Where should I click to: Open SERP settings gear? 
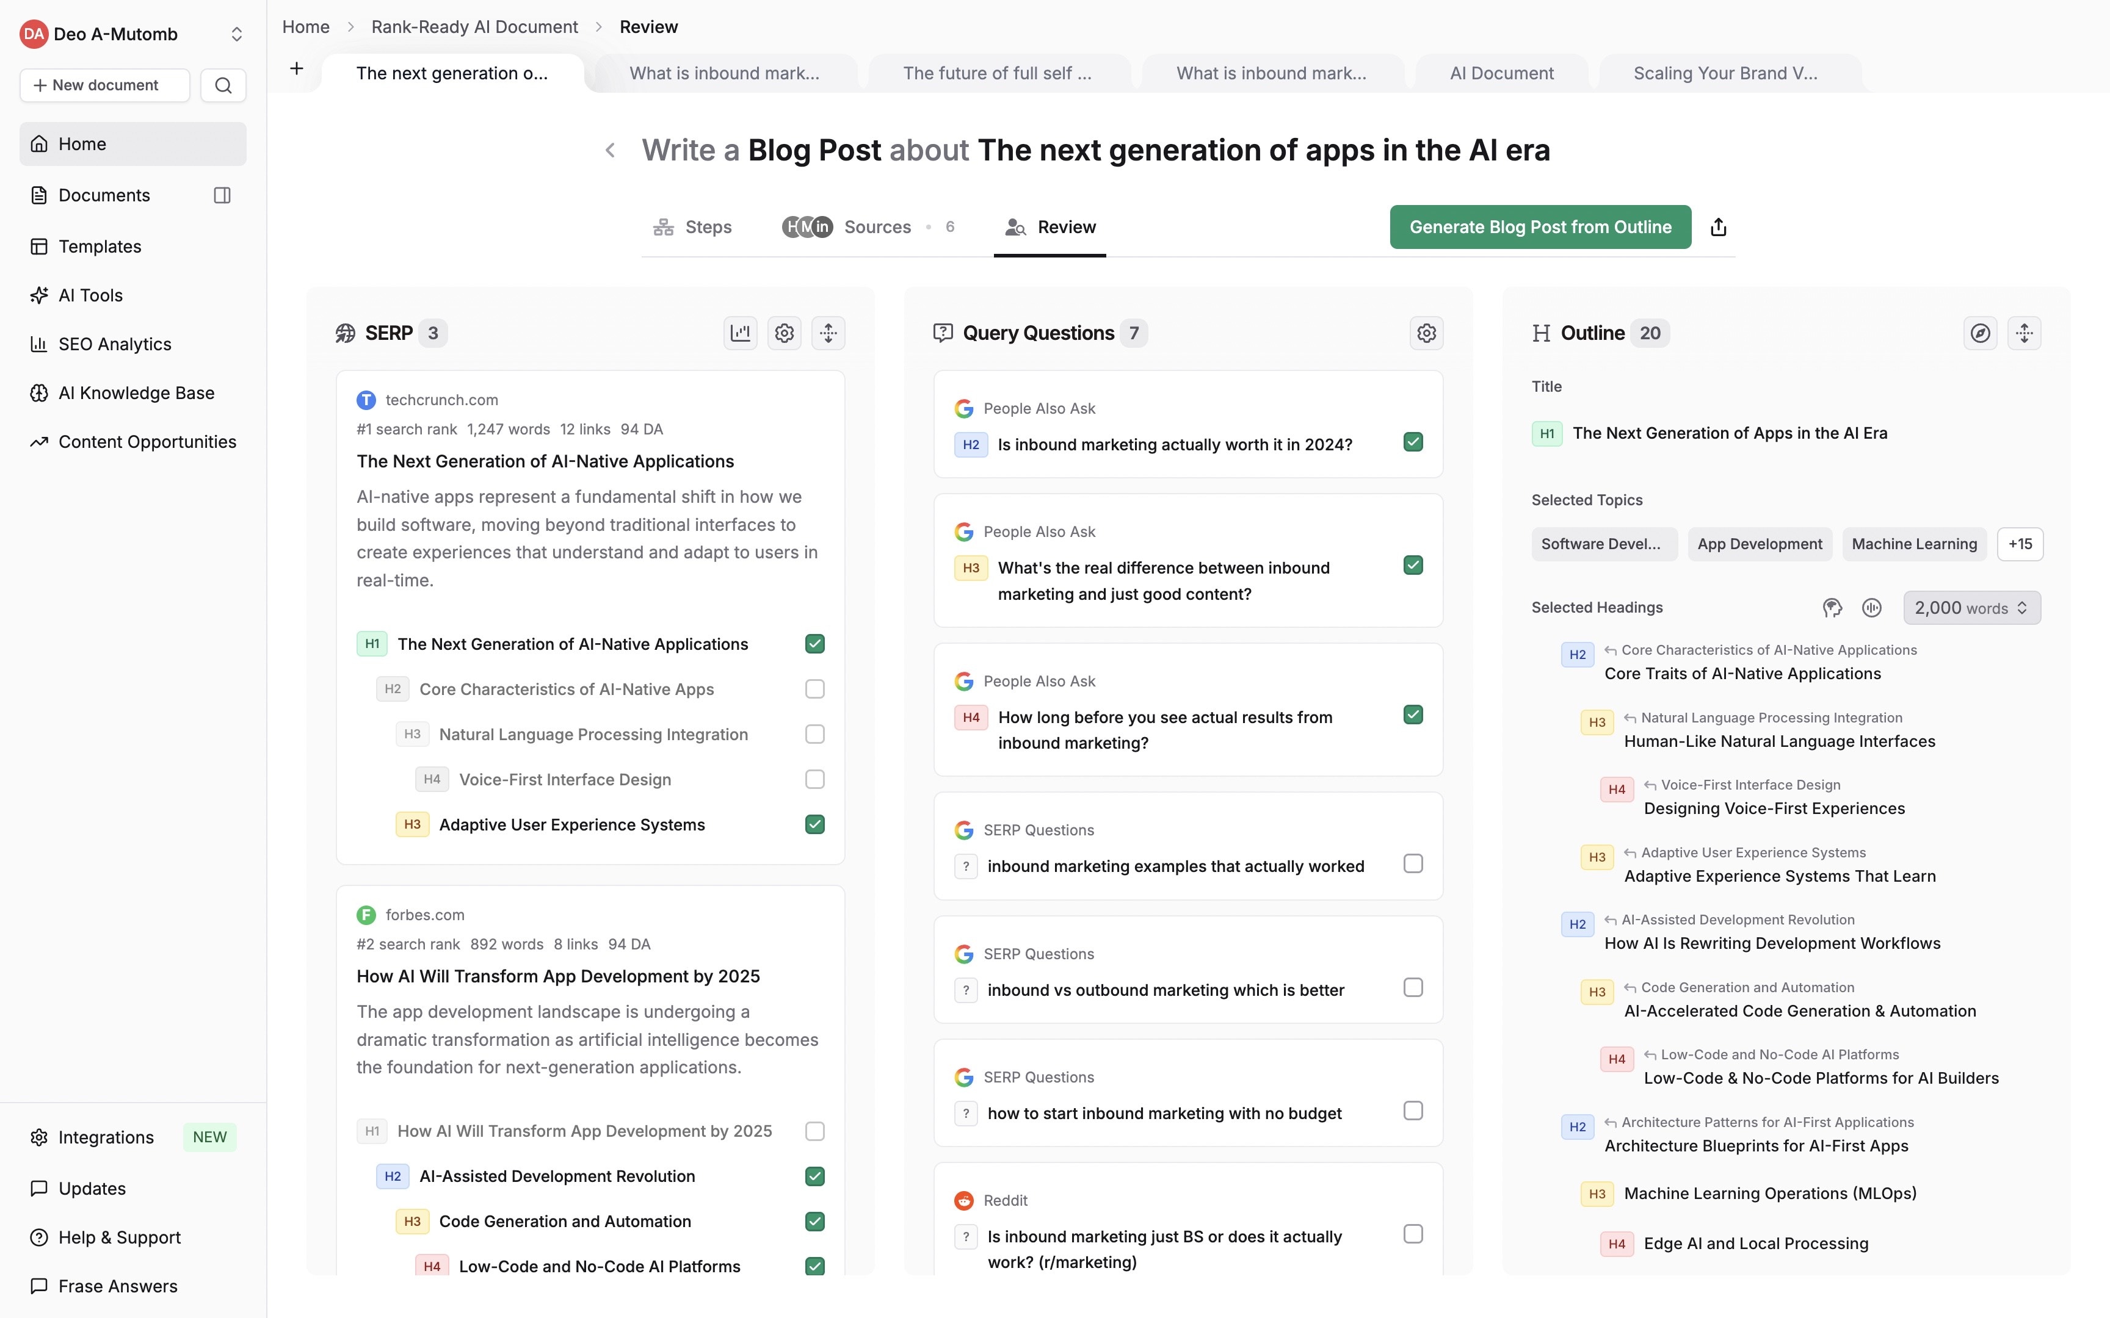coord(784,332)
